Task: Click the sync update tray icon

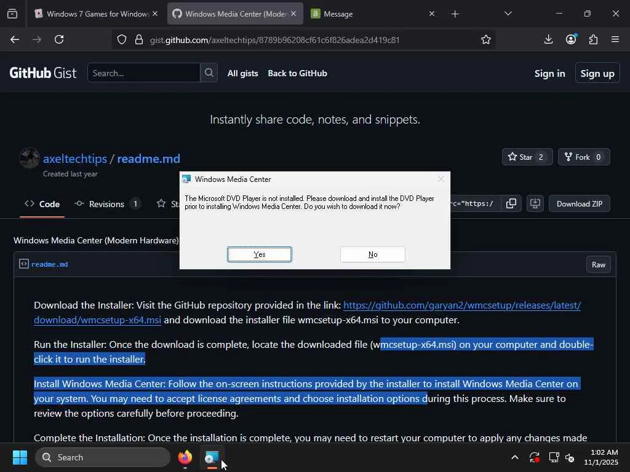Action: 535,457
